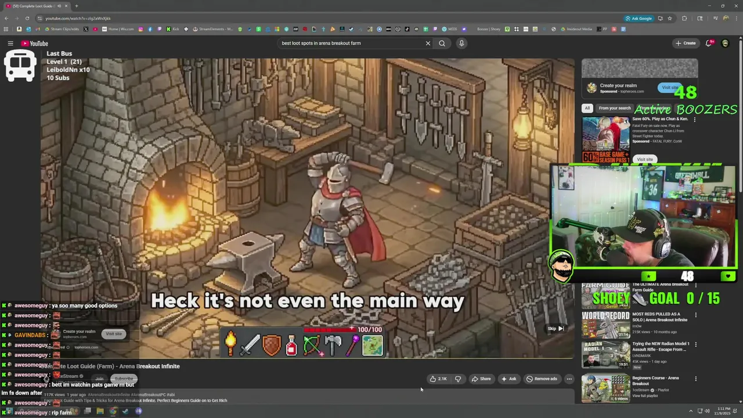Bookmark page with star icon

click(669, 18)
